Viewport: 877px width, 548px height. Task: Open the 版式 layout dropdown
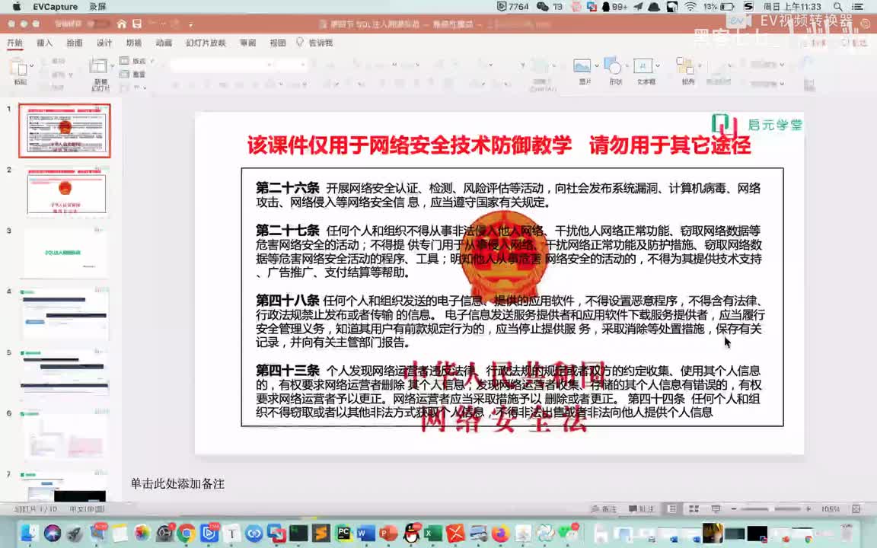137,61
